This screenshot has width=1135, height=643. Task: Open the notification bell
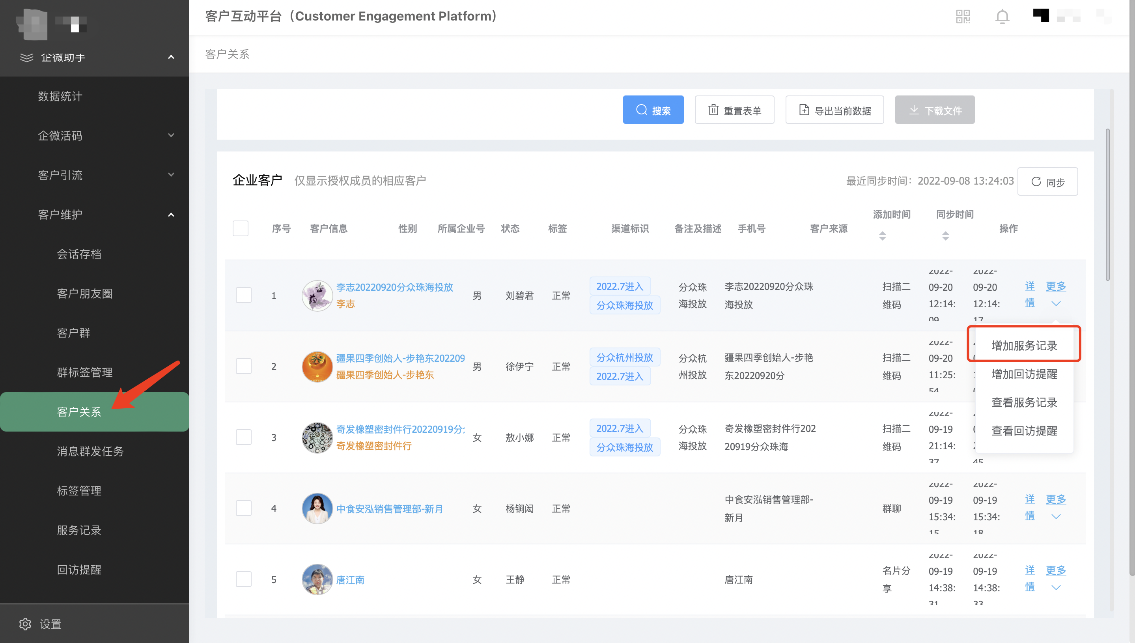tap(1002, 17)
